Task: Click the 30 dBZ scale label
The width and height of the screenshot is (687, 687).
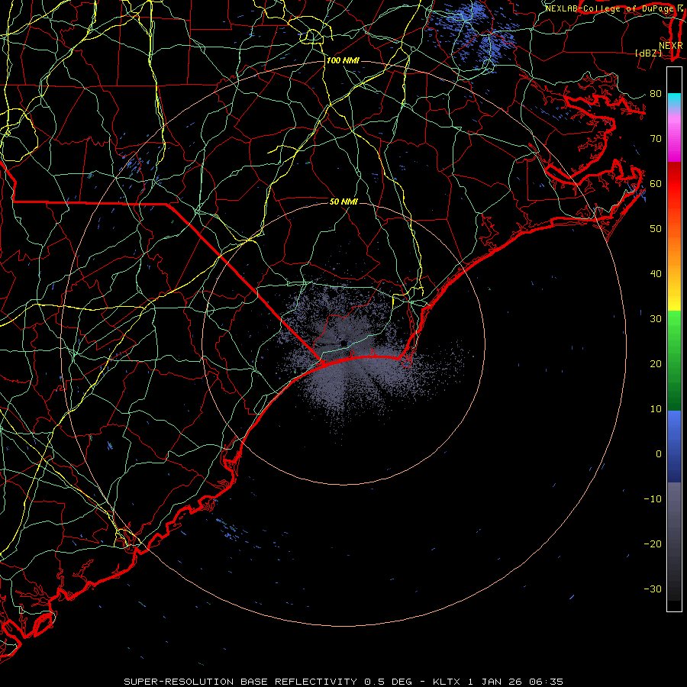Action: [x=656, y=318]
